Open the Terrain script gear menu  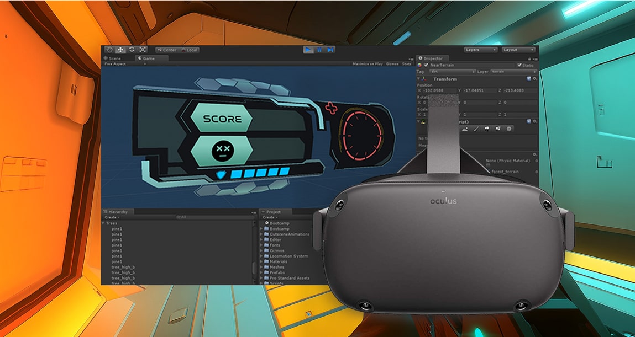(534, 121)
